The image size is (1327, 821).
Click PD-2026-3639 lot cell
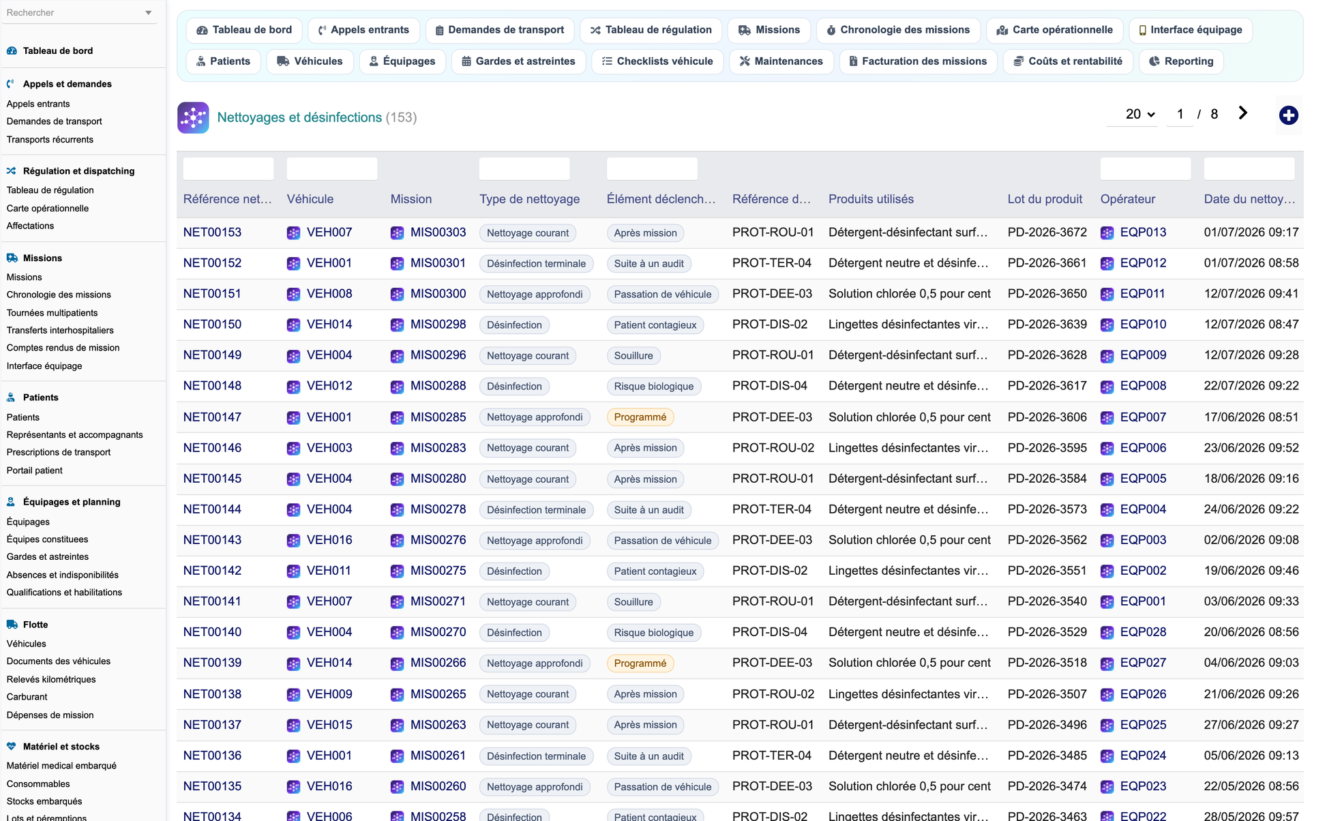[1047, 325]
